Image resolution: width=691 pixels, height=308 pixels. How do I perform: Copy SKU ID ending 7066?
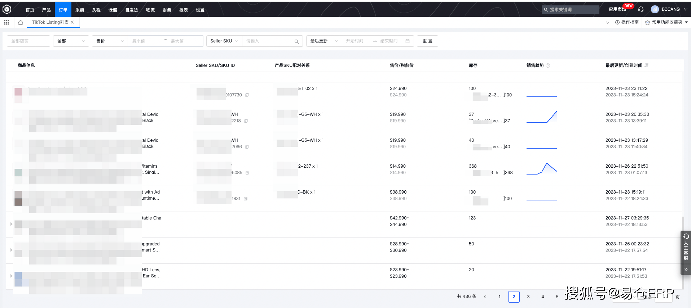coord(247,147)
